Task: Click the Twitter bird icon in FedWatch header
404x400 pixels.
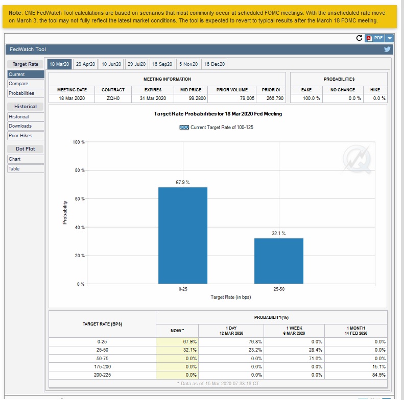Action: (x=387, y=49)
